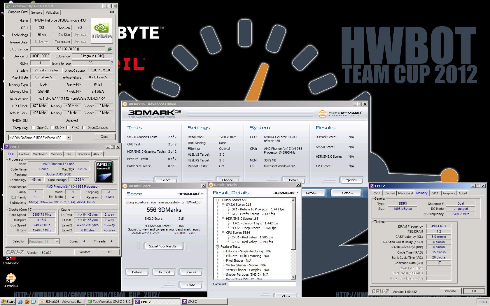Open the Start menu
490x306 pixels.
coord(8,302)
